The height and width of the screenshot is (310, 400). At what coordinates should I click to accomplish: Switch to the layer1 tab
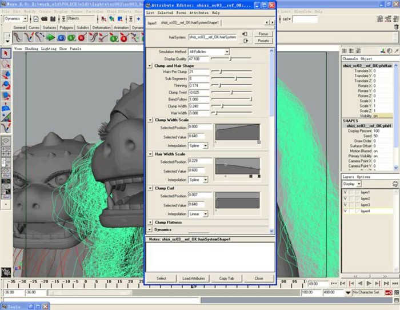coord(152,23)
